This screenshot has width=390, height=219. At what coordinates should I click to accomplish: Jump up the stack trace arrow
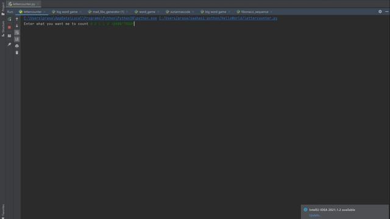pos(17,19)
